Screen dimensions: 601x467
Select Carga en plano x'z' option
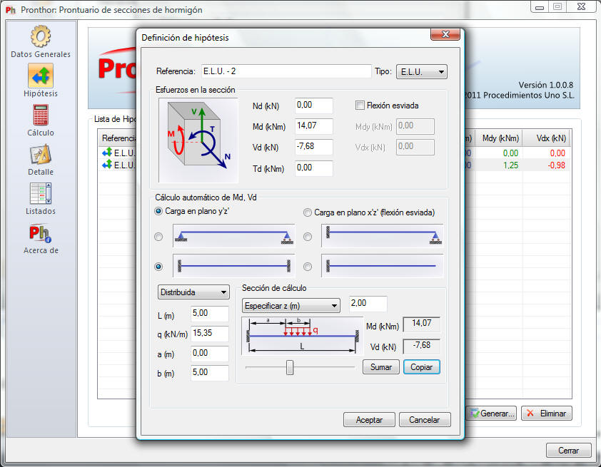click(308, 212)
